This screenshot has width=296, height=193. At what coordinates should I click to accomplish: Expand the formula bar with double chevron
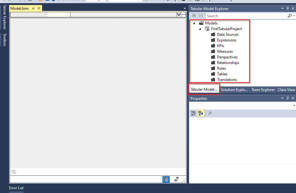pos(178,14)
